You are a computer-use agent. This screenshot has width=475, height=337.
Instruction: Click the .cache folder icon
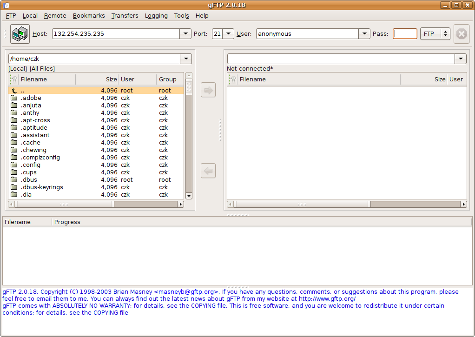tap(14, 142)
